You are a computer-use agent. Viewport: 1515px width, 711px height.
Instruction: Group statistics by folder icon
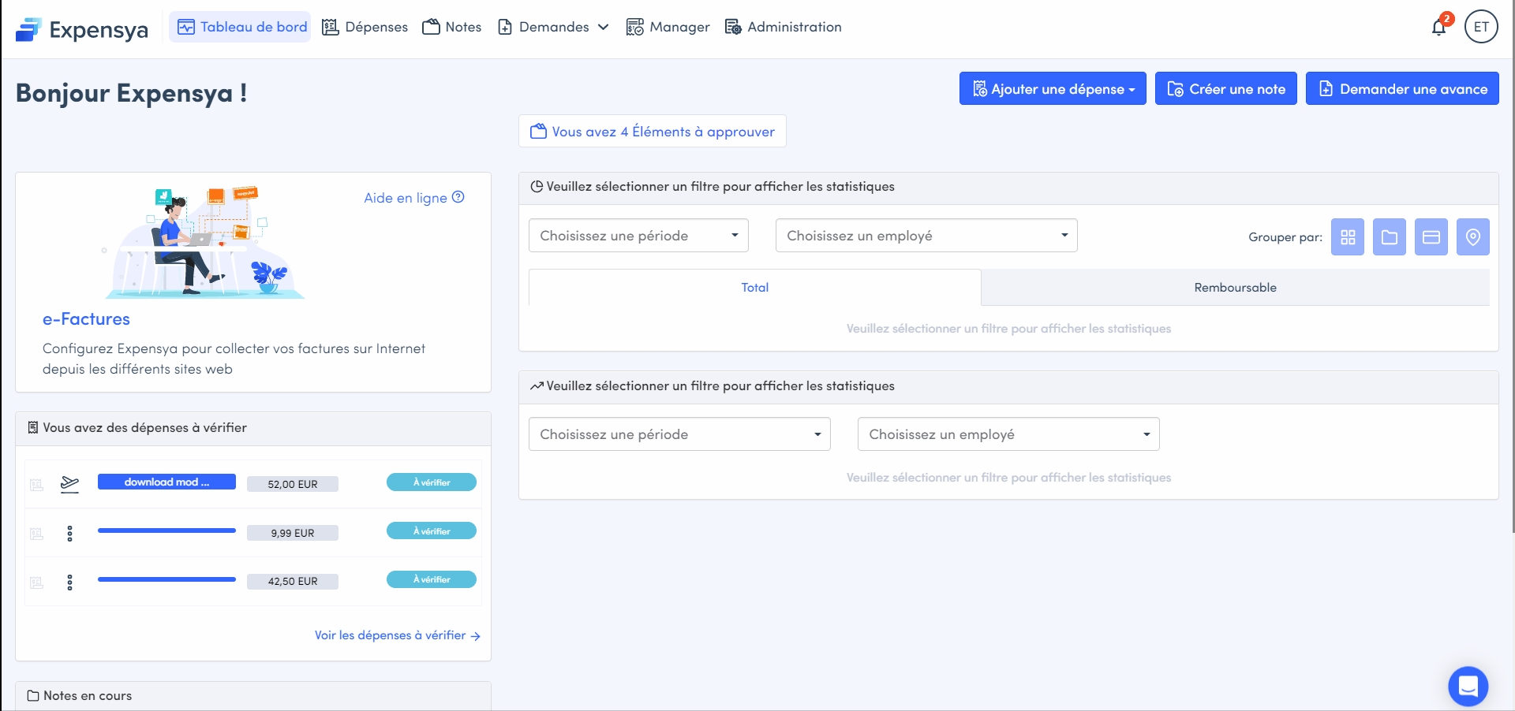[x=1390, y=236]
